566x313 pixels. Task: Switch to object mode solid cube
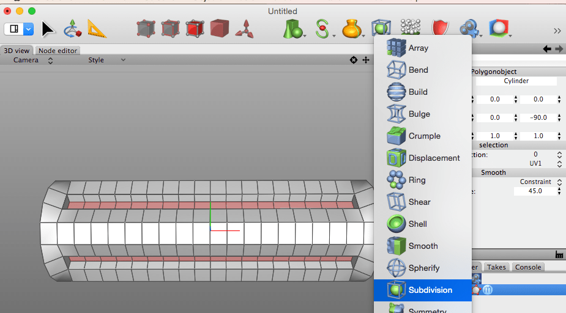pos(220,29)
